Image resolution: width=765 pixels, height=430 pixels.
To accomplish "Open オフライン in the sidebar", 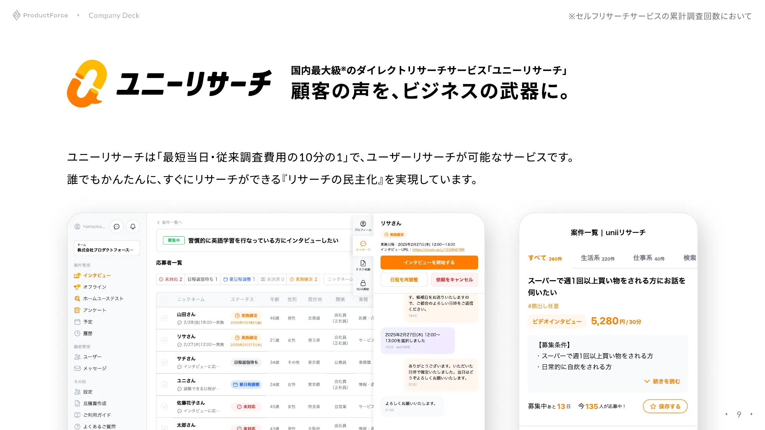I will (94, 287).
